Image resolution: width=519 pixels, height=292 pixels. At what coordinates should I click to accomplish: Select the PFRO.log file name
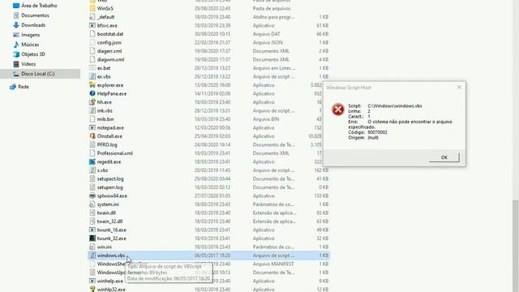(x=107, y=144)
